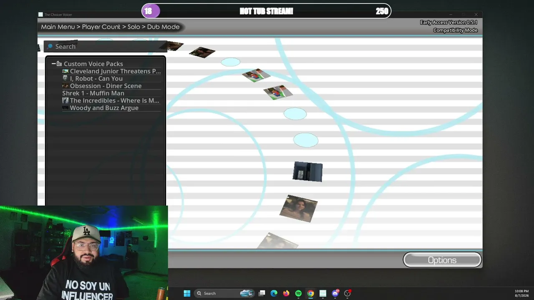Open the taskbar clock and date

[x=521, y=293]
